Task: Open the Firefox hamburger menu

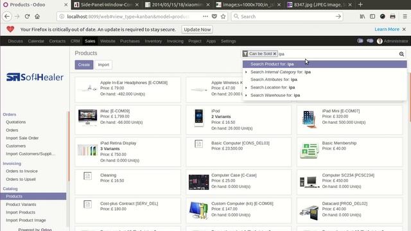Action: coord(405,17)
